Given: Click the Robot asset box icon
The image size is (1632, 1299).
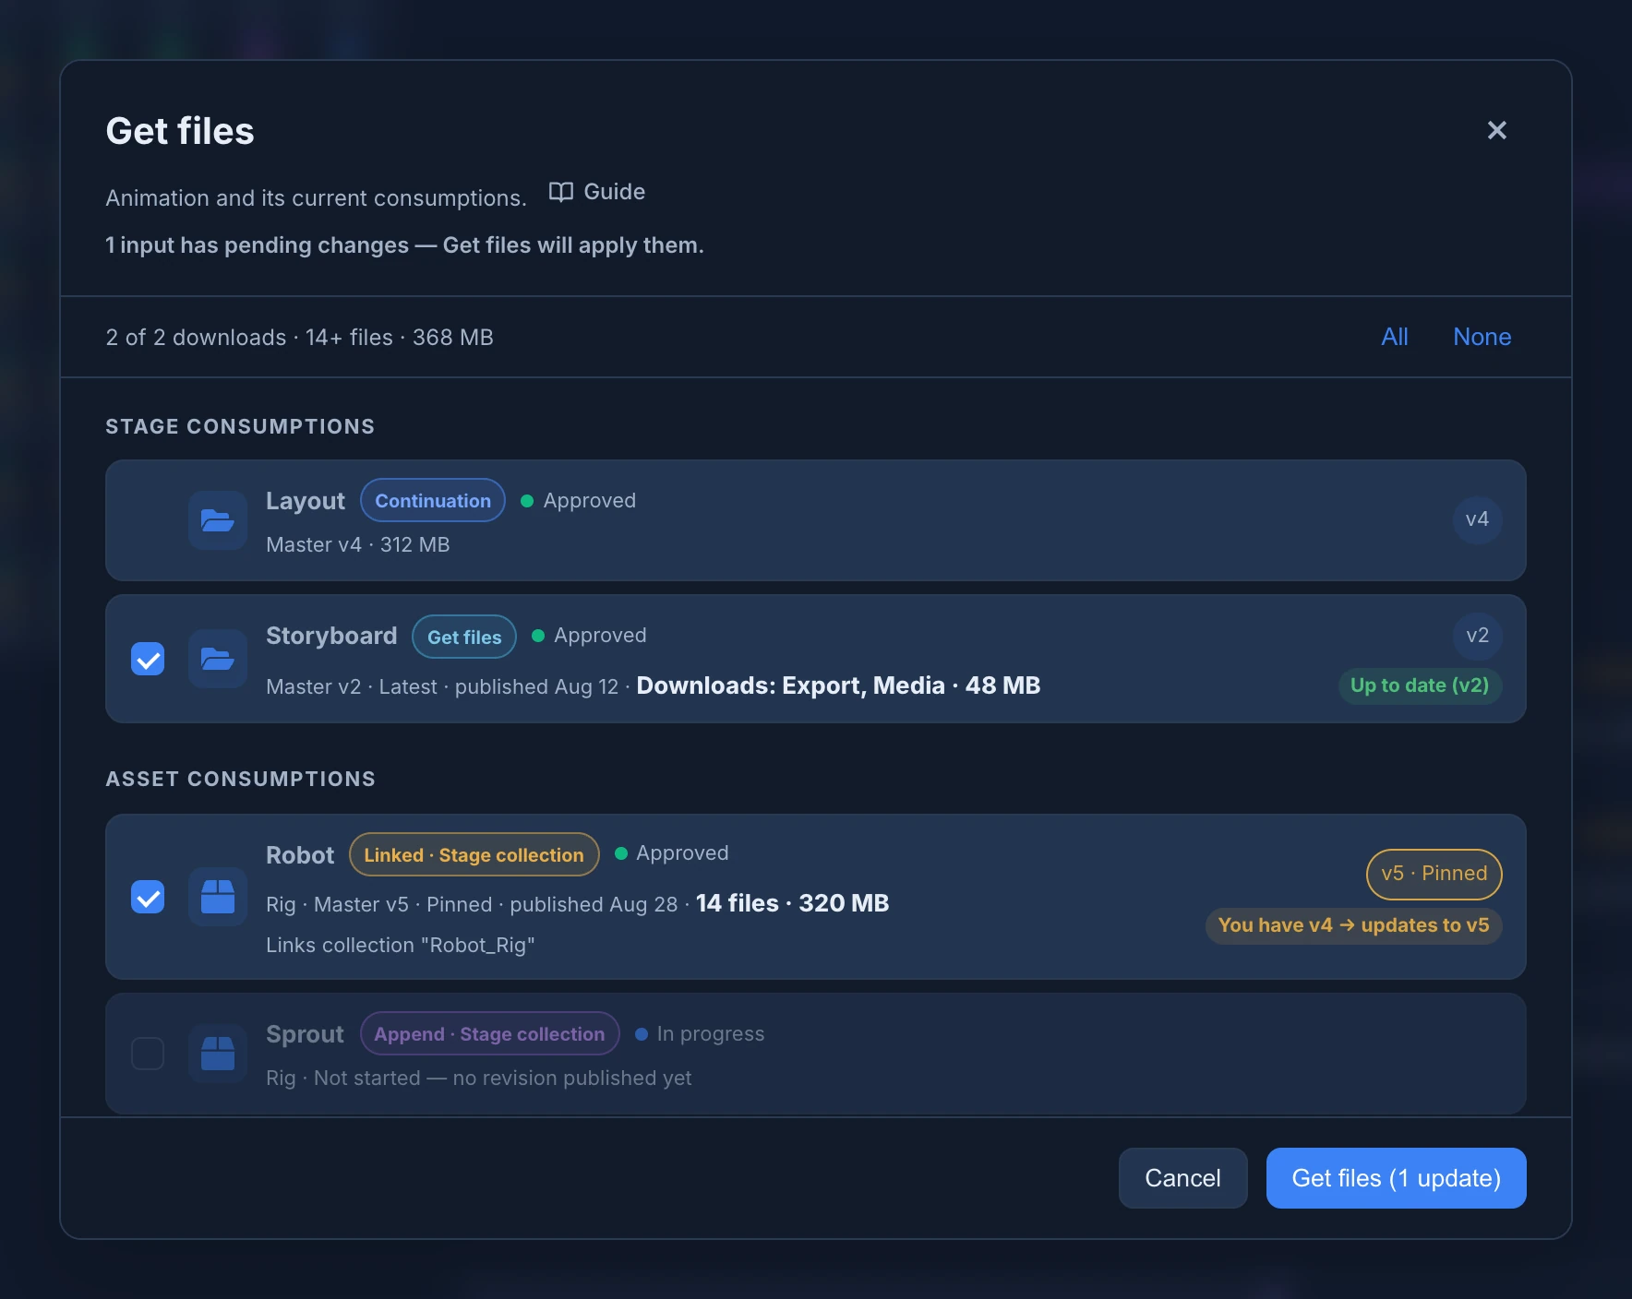Looking at the screenshot, I should [218, 897].
